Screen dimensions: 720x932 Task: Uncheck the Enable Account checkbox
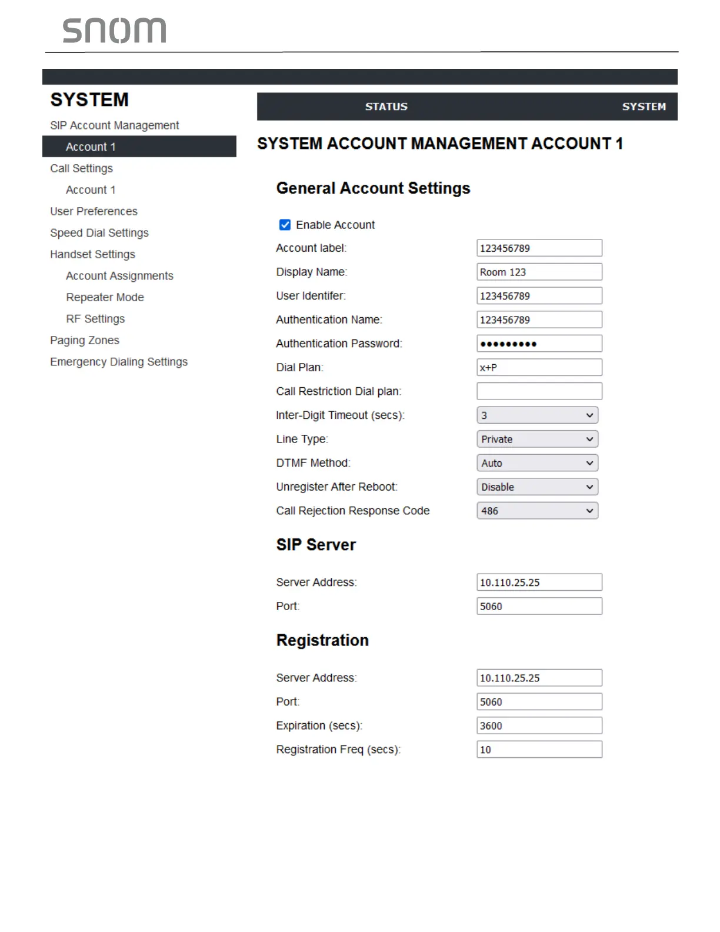tap(285, 225)
